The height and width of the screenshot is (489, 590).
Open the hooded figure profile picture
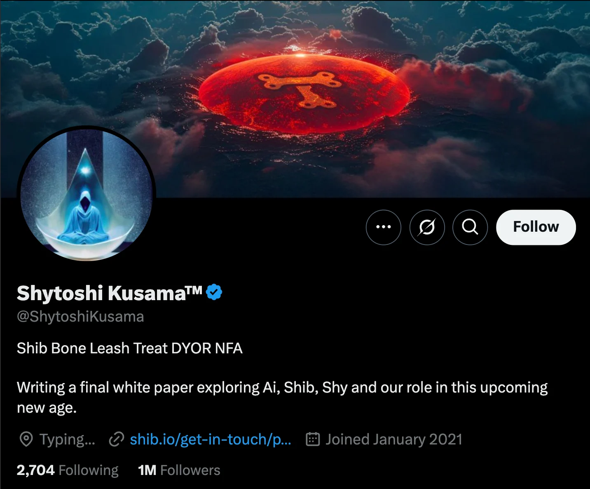click(87, 194)
